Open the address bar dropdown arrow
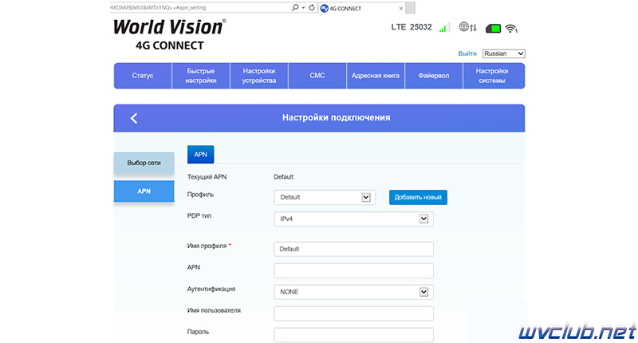638x343 pixels. tap(304, 7)
